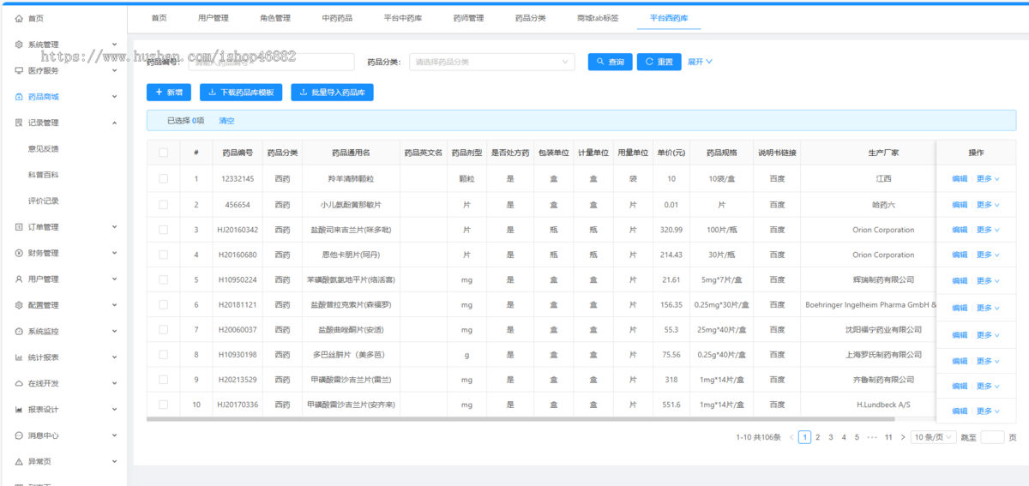Image resolution: width=1029 pixels, height=486 pixels.
Task: Open 评价记录 in sidebar
Action: 44,201
